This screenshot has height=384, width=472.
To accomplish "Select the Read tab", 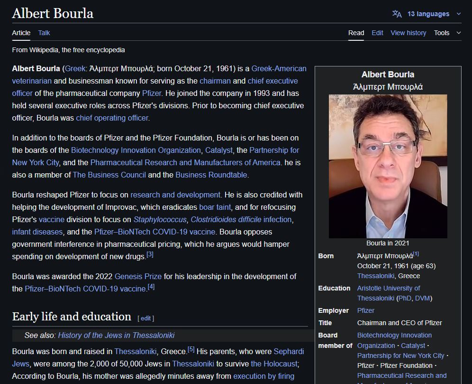I will pos(356,33).
